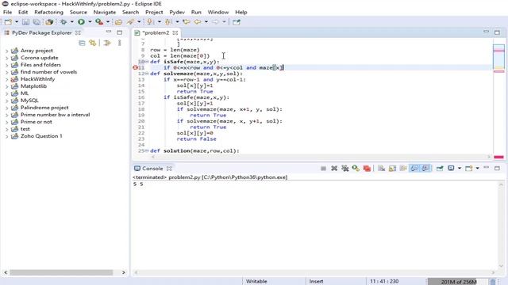
Task: Click the Last Edit Location icon
Action: click(x=187, y=22)
